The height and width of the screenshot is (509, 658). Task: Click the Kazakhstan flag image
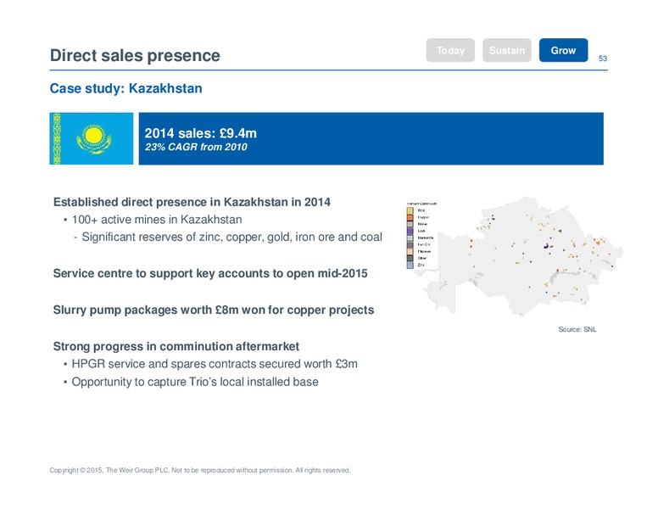[92, 138]
